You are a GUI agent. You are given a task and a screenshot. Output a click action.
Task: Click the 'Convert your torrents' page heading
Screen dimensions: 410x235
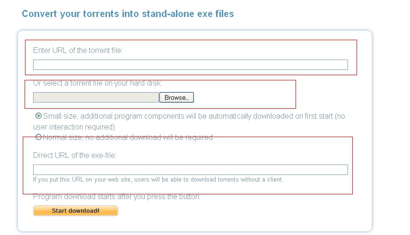click(x=128, y=14)
